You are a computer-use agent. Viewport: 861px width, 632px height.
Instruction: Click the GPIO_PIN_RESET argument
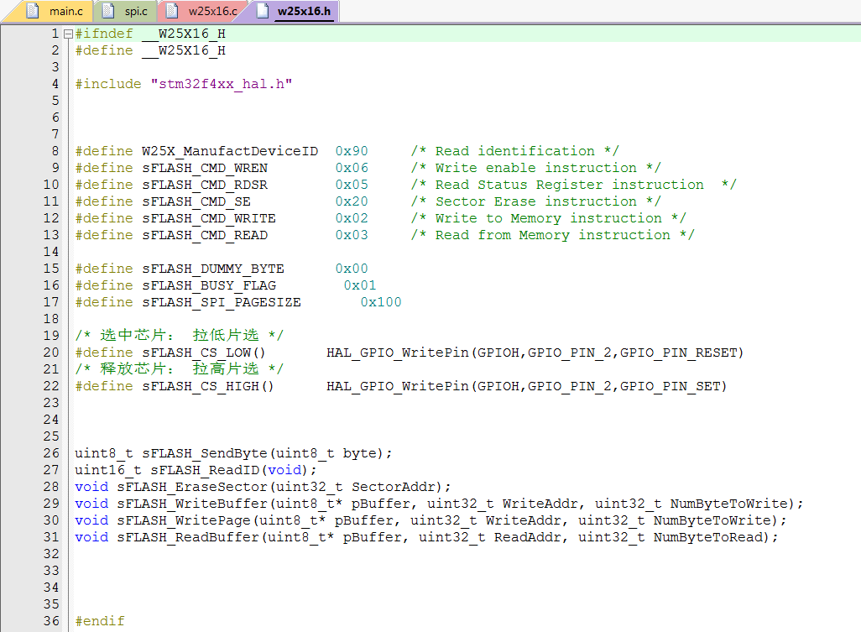point(679,353)
